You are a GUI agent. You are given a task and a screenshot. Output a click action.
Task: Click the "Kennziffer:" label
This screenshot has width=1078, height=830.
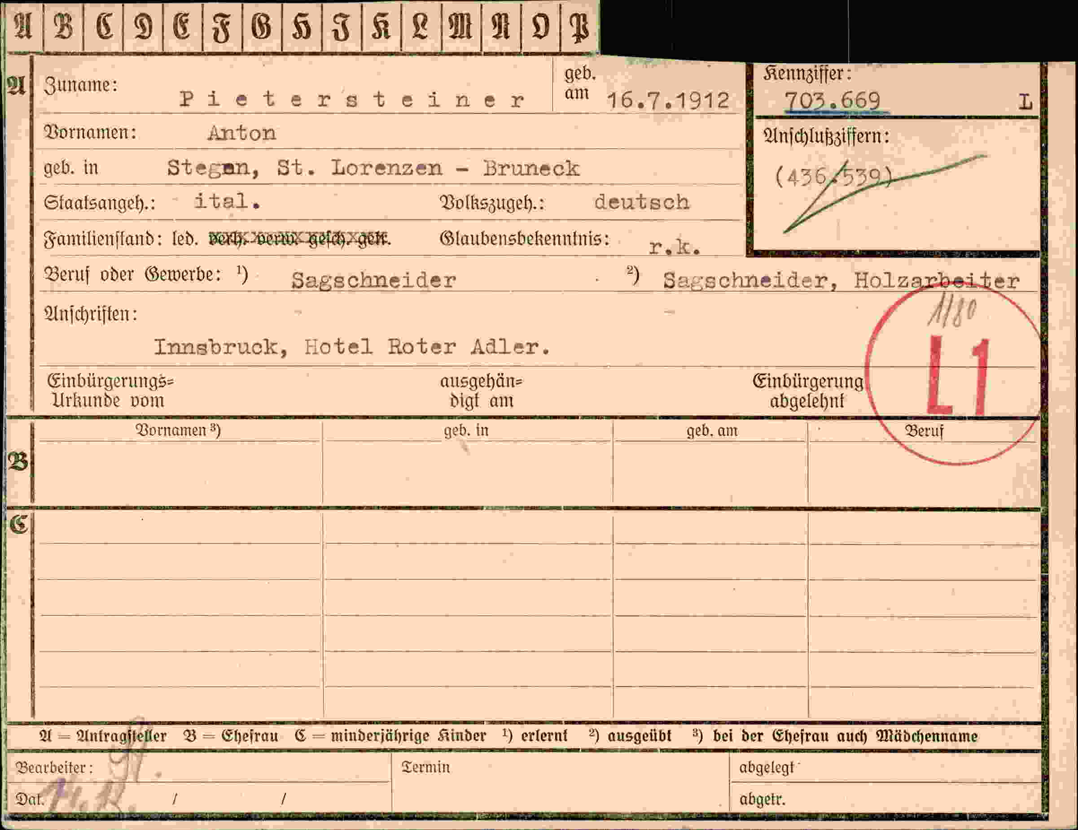(807, 74)
